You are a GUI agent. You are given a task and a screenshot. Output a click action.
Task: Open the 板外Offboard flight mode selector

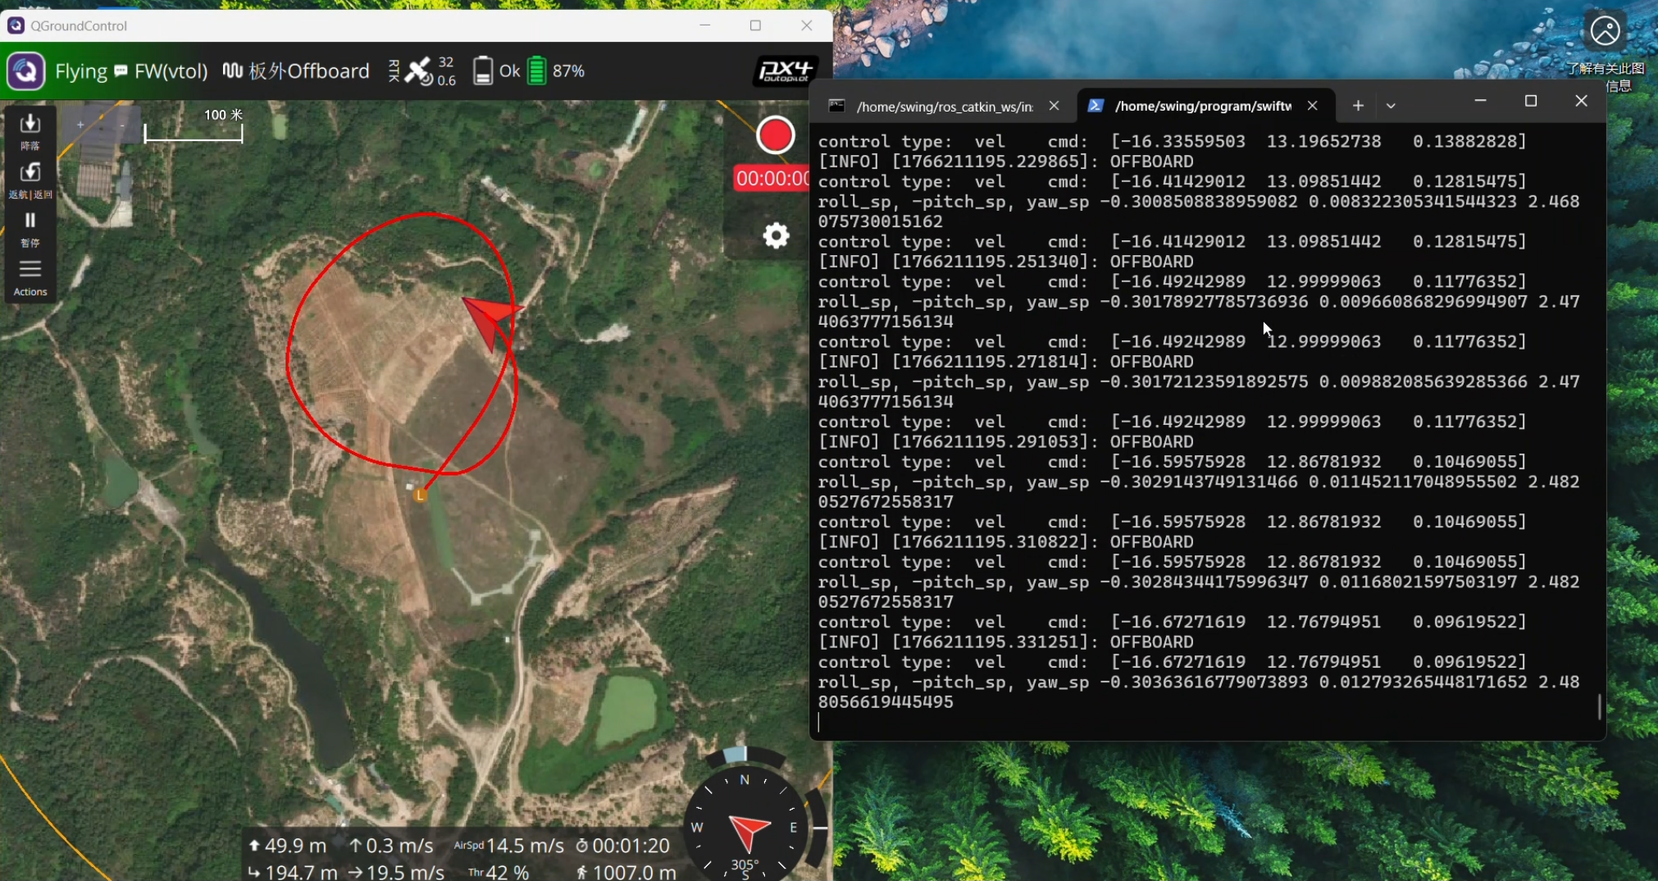point(309,71)
